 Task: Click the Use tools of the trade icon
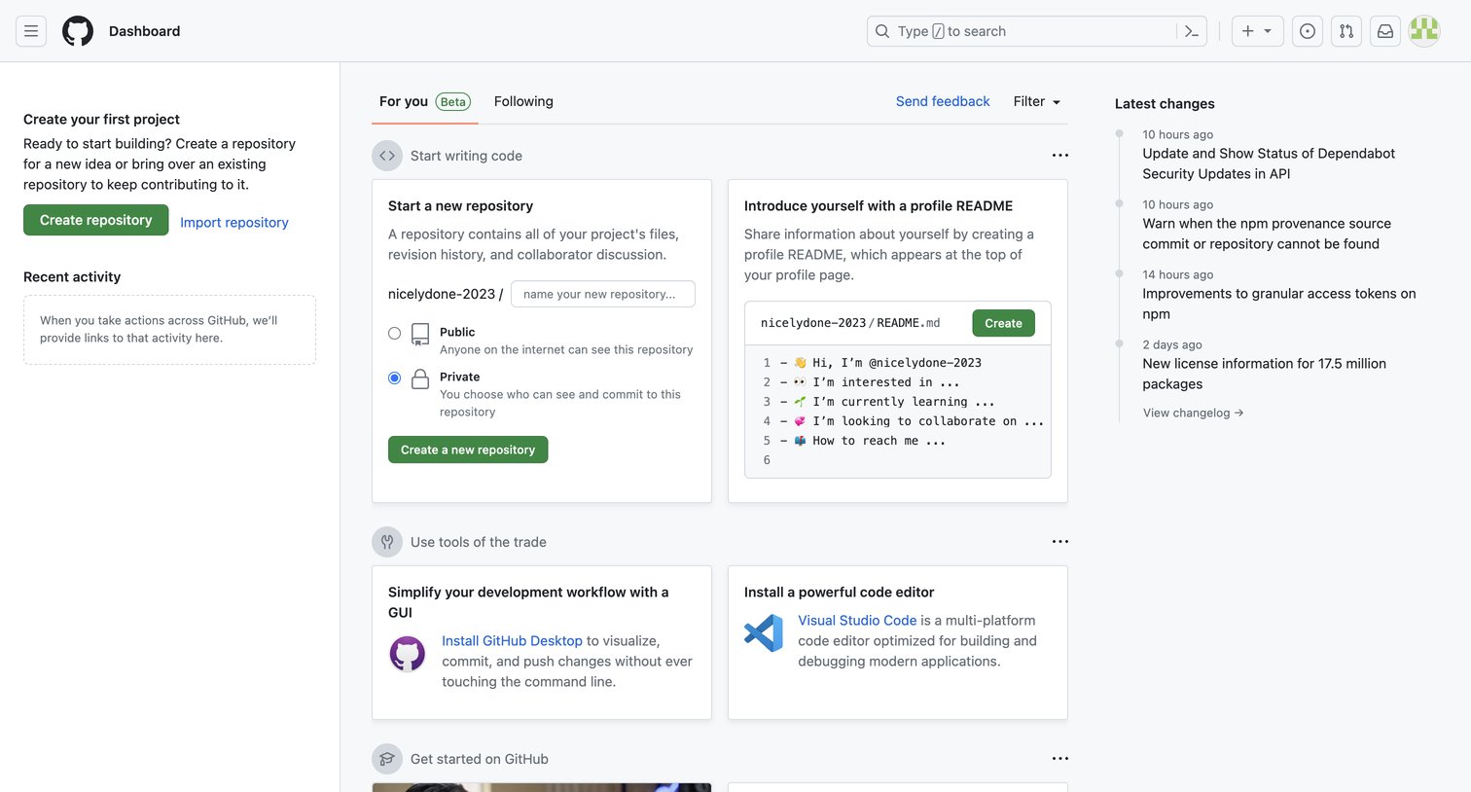coord(387,542)
